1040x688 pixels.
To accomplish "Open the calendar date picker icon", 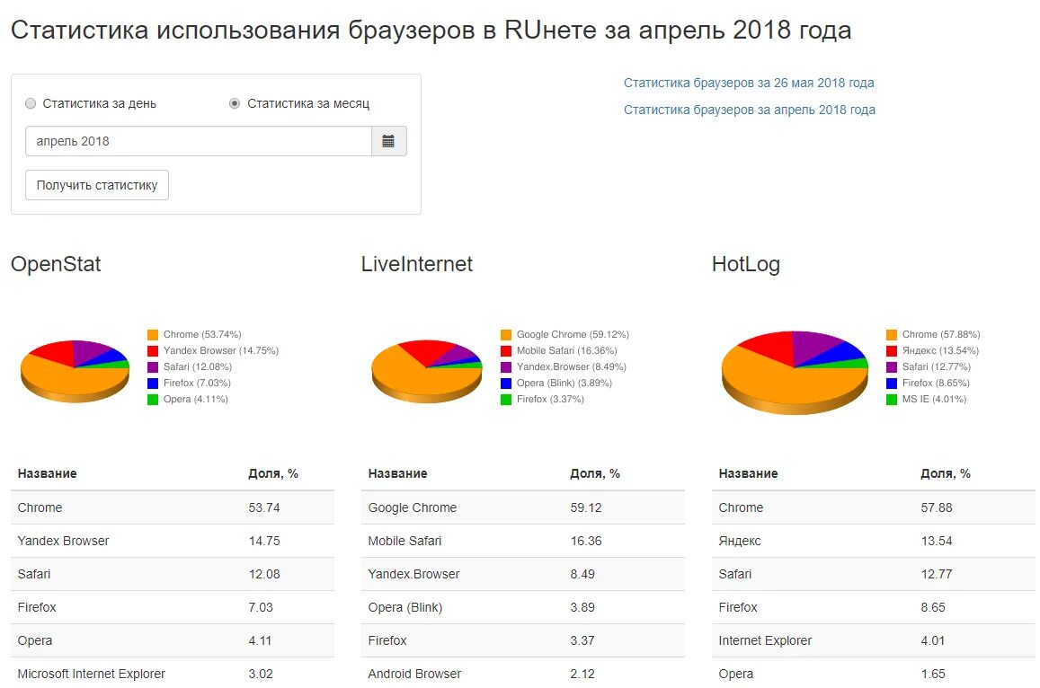I will coord(388,141).
